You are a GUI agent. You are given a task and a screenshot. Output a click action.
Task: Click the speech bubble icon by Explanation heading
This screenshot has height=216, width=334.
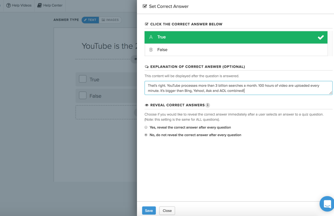pos(146,67)
